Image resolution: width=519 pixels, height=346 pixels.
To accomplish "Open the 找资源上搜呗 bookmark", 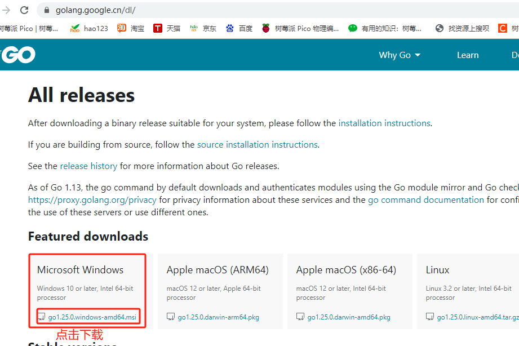I will click(462, 28).
